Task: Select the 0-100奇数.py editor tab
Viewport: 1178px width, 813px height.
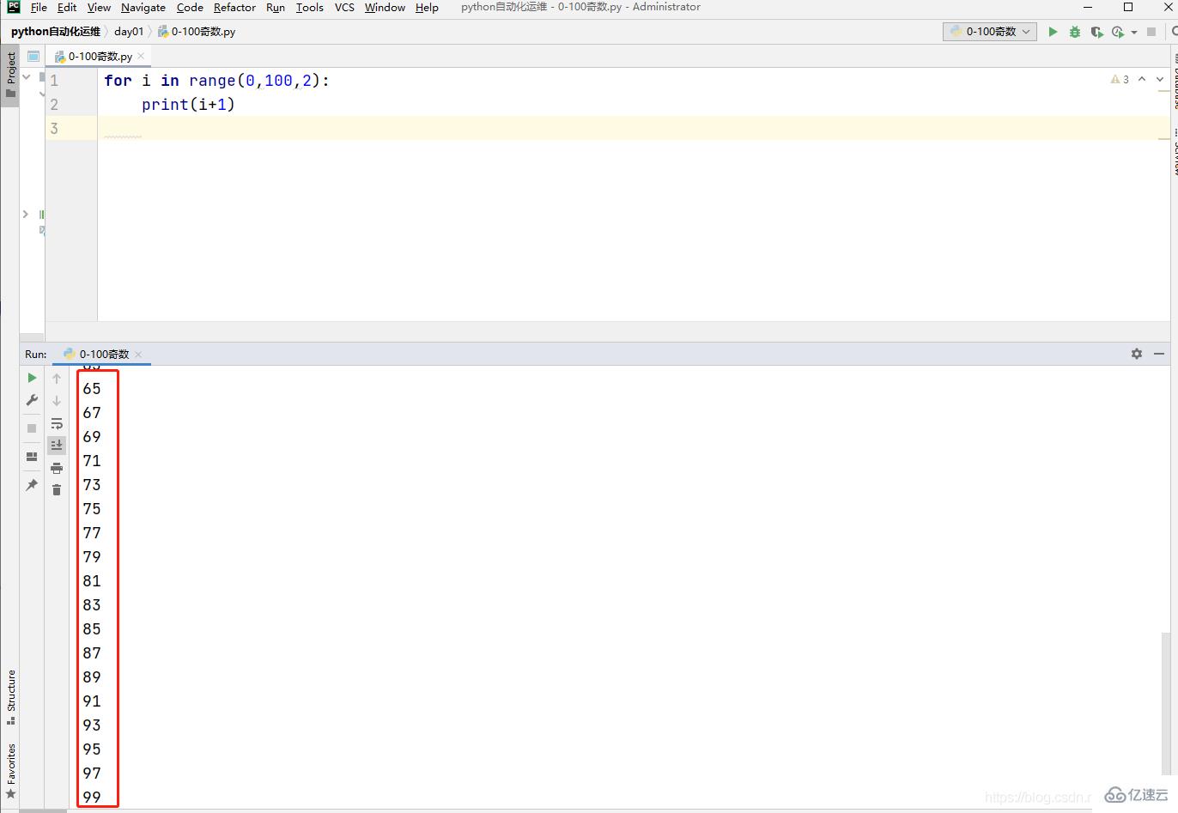Action: pyautogui.click(x=100, y=56)
